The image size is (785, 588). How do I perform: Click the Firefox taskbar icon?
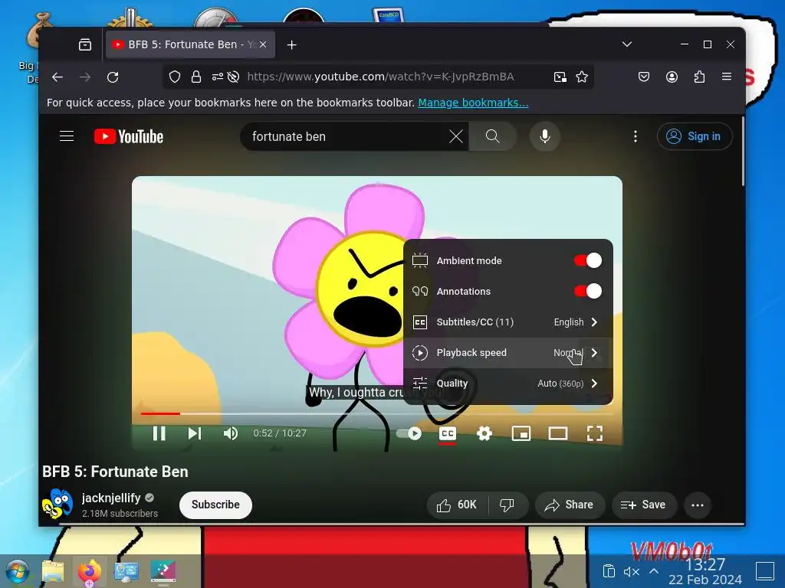[89, 571]
